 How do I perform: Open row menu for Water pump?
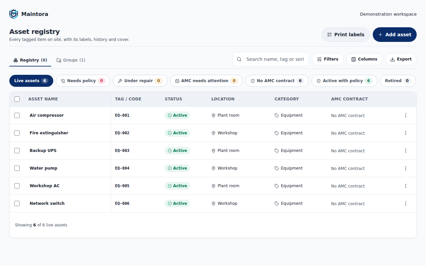click(405, 168)
